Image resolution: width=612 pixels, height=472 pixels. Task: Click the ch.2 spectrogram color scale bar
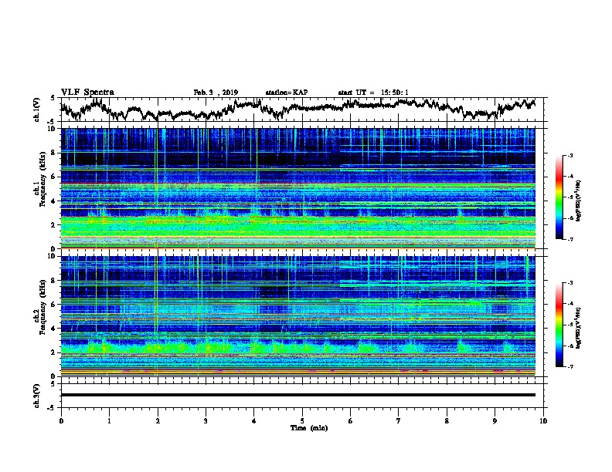point(559,325)
